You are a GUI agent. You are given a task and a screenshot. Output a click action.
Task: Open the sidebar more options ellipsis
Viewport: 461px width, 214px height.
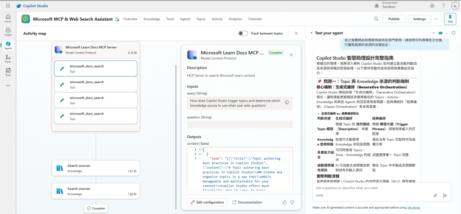coord(8,85)
